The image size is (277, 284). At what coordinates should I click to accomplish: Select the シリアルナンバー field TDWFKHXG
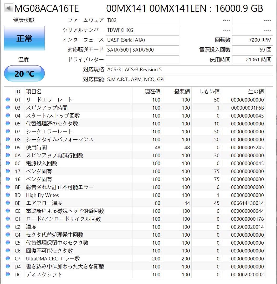tap(142, 30)
